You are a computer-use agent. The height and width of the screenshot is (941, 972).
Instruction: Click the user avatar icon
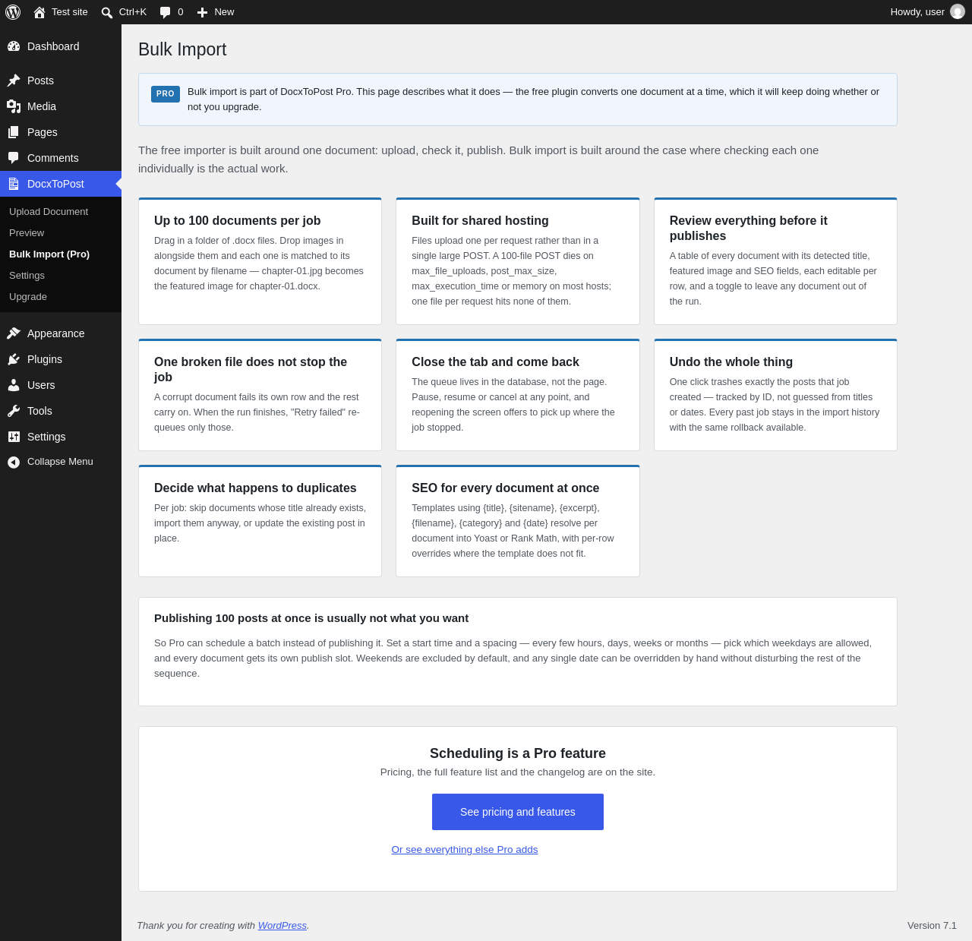(958, 11)
